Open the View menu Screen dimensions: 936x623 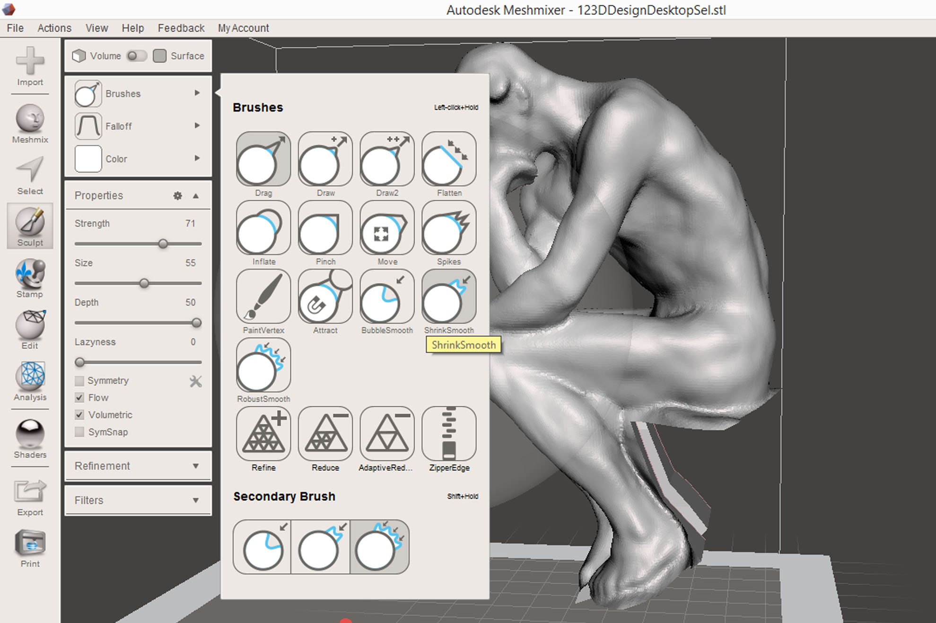point(96,28)
